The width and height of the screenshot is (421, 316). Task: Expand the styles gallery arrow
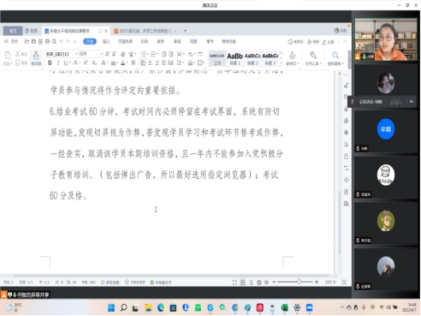(281, 64)
